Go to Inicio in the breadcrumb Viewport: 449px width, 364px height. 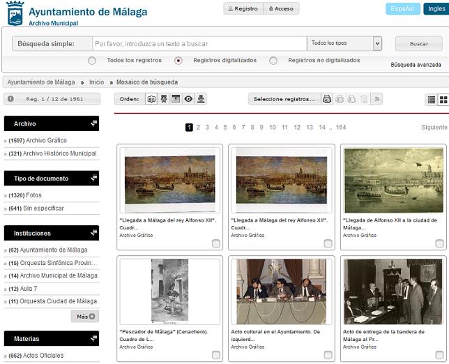(96, 82)
